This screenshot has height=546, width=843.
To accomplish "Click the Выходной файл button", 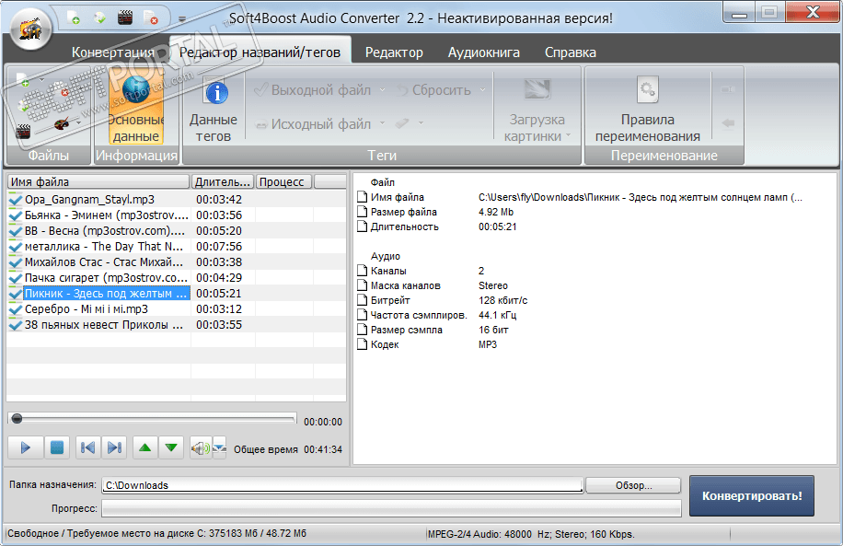I will [x=314, y=90].
